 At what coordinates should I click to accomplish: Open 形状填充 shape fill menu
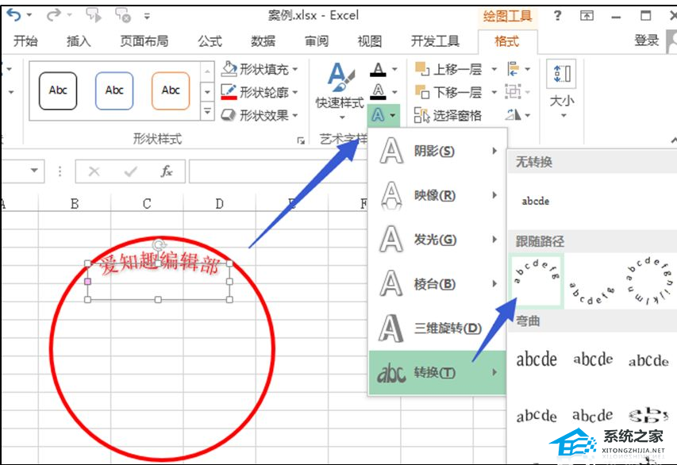point(260,69)
